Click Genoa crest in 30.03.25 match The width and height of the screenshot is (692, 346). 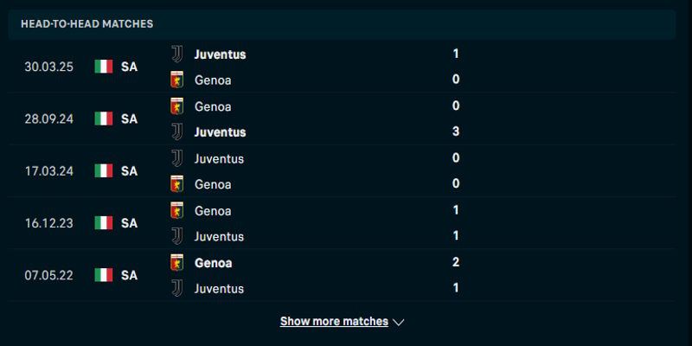177,80
